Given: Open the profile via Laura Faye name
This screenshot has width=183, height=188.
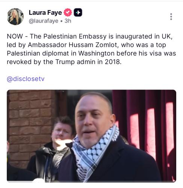Looking at the screenshot, I should pyautogui.click(x=45, y=12).
